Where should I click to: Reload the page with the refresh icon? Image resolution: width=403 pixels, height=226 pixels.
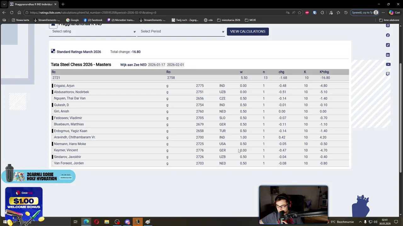(x=12, y=13)
